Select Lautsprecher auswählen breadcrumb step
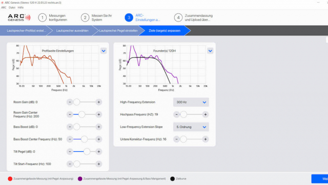This screenshot has height=185, width=328. (x=72, y=31)
